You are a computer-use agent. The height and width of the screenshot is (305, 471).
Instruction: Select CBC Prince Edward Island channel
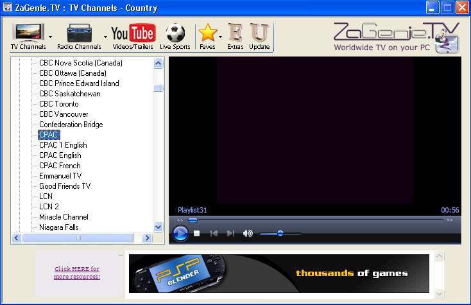[79, 83]
